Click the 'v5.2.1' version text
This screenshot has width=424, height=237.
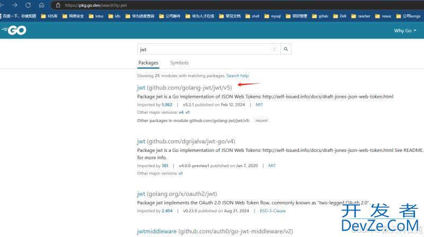(188, 104)
